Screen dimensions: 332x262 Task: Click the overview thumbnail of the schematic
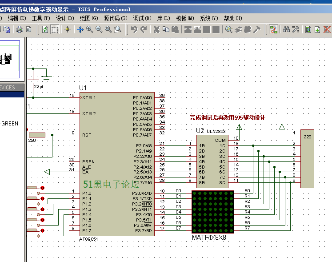pyautogui.click(x=9, y=59)
